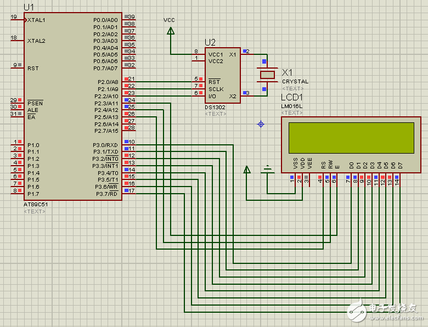
Task: Click the VCC power terminal arrow
Action: 171,31
